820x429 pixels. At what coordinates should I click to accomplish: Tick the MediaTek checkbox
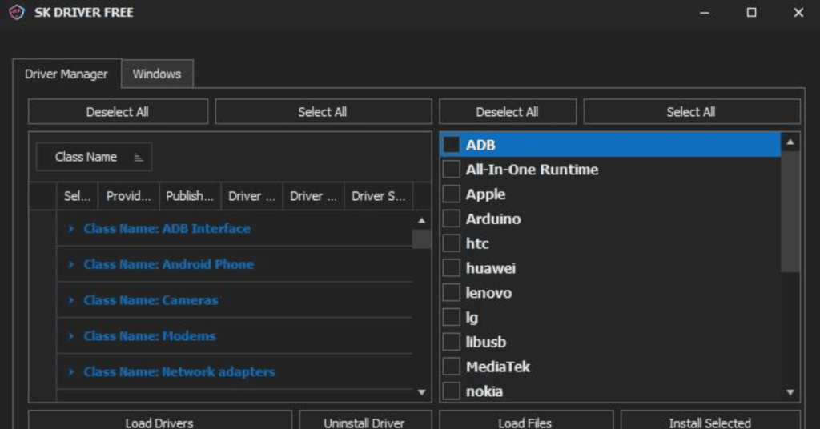(x=452, y=367)
